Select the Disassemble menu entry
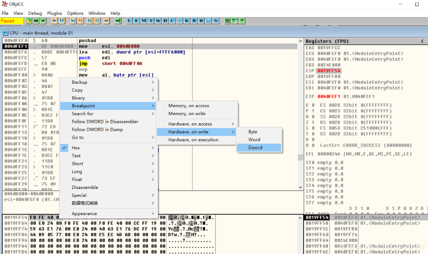428x254 pixels. [x=109, y=187]
